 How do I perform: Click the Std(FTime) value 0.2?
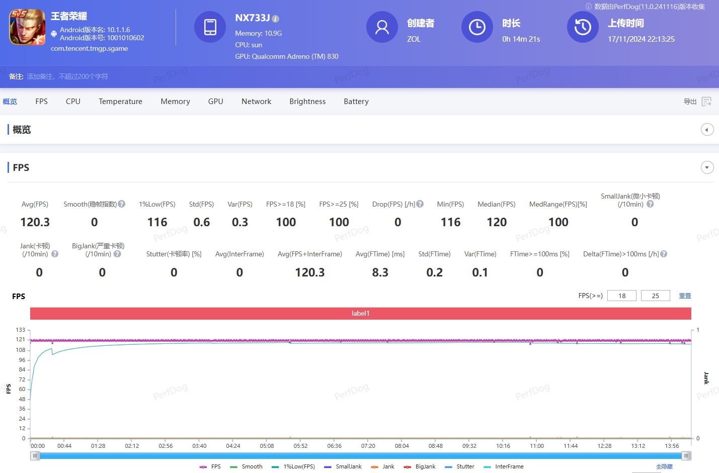(x=435, y=272)
